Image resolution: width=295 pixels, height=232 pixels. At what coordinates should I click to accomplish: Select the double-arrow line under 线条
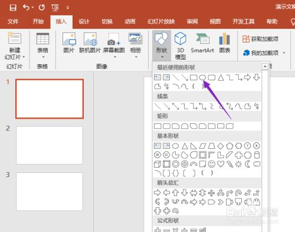175,106
